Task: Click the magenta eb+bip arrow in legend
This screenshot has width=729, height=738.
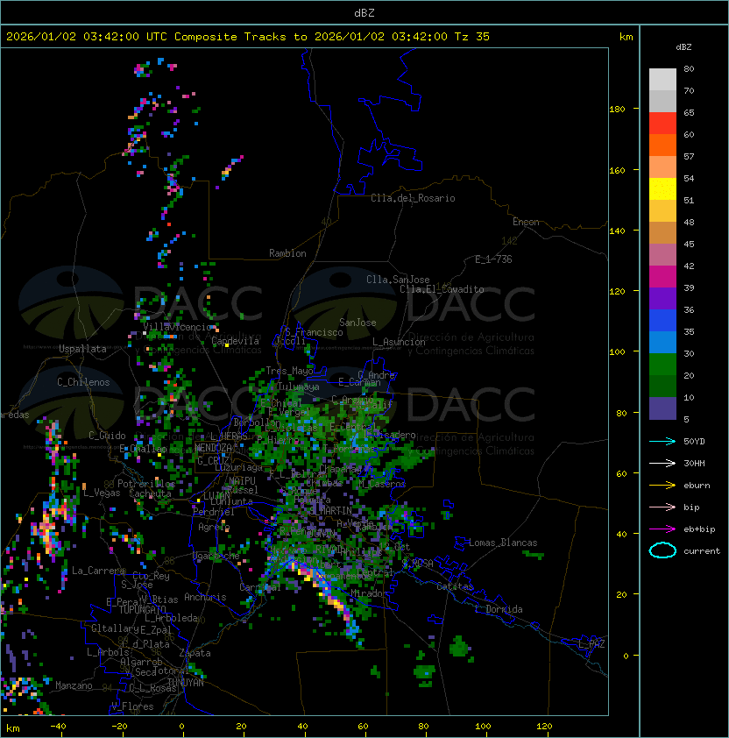Action: pyautogui.click(x=662, y=529)
